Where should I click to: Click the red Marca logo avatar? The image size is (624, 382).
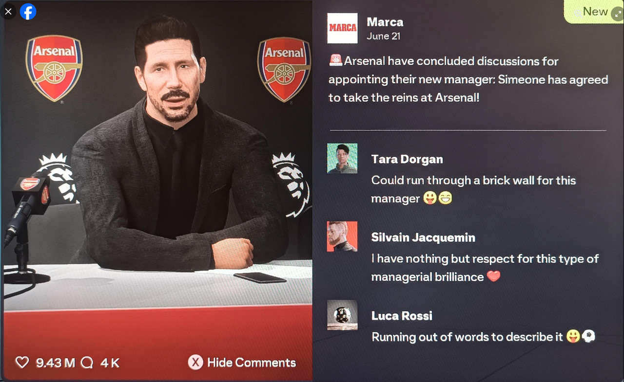(x=343, y=28)
